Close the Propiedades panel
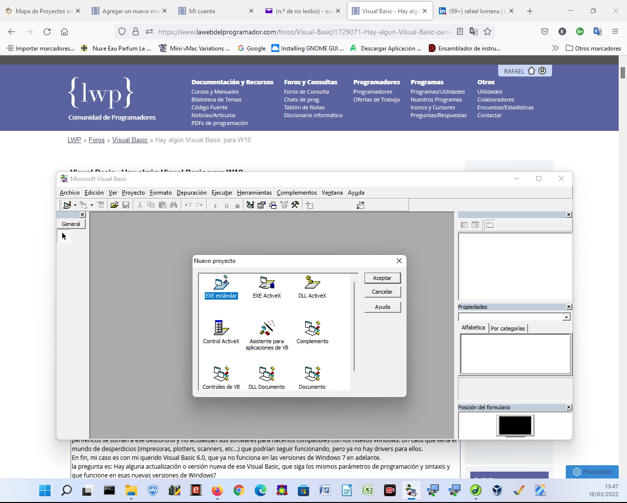 point(569,307)
